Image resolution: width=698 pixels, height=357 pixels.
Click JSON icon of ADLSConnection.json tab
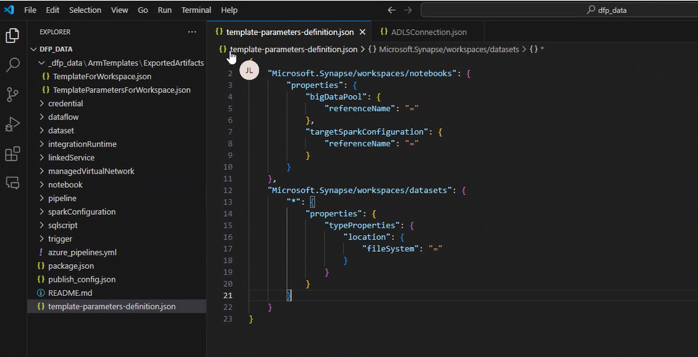(384, 31)
